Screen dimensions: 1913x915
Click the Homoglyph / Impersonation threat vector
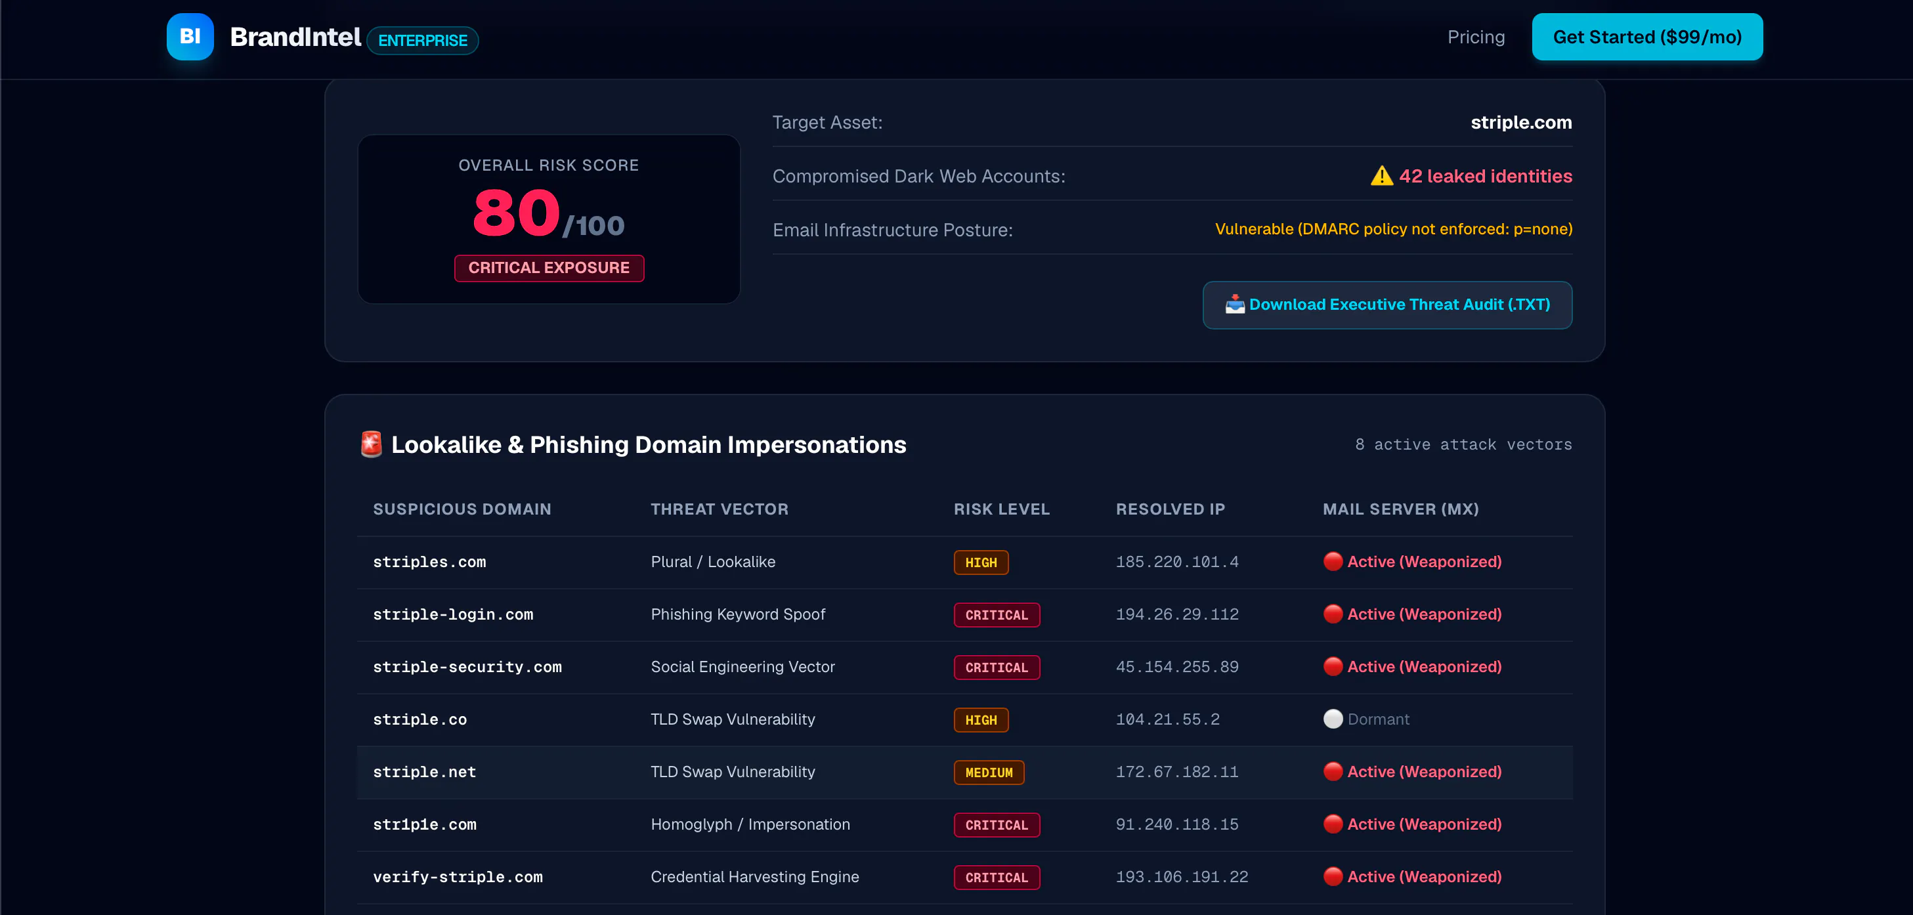click(x=750, y=825)
